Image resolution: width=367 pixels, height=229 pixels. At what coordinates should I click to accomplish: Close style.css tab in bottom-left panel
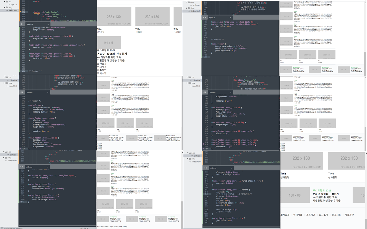coord(48,167)
